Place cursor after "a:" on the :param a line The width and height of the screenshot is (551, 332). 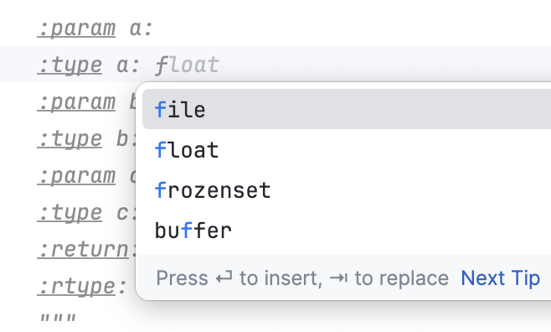153,29
